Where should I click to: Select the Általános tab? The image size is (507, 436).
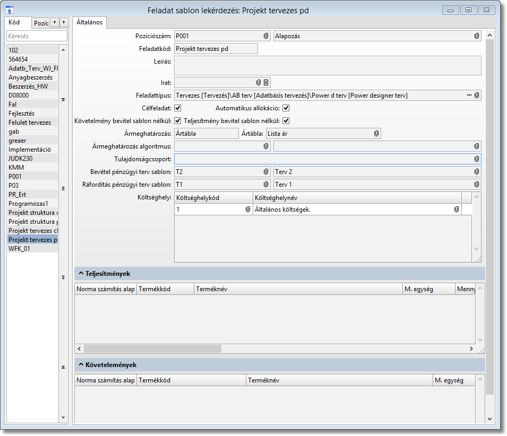tap(89, 22)
